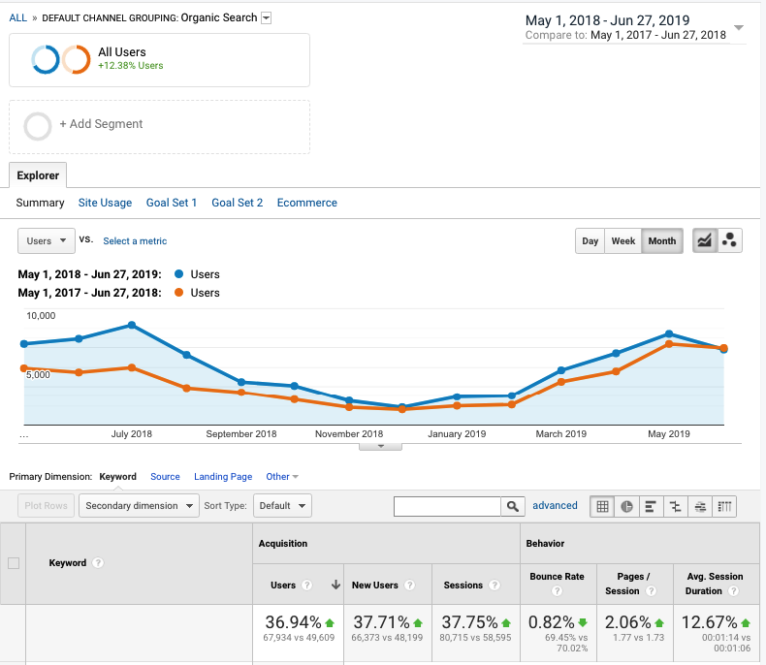Click help icon next to New Users

coord(410,585)
